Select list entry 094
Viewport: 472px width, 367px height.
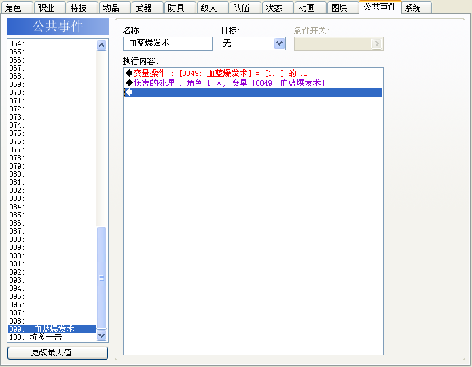52,288
